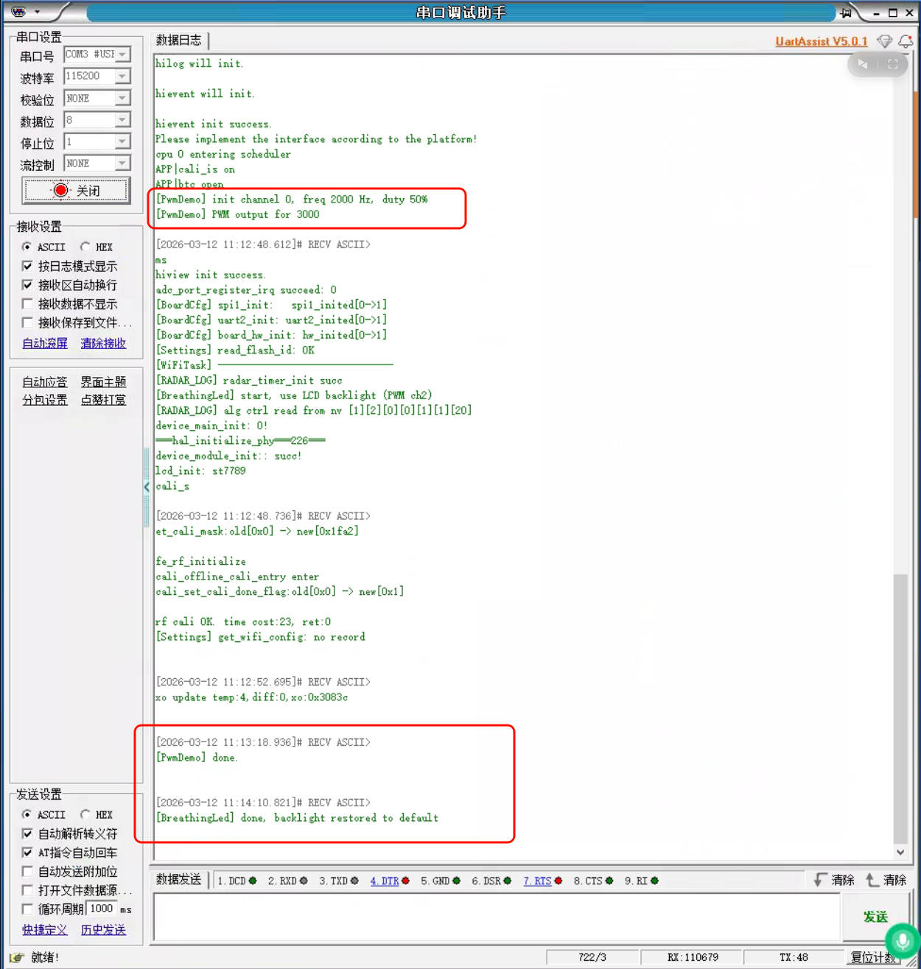Viewport: 921px width, 969px height.
Task: Toggle the 4.DTR signal link
Action: (385, 881)
